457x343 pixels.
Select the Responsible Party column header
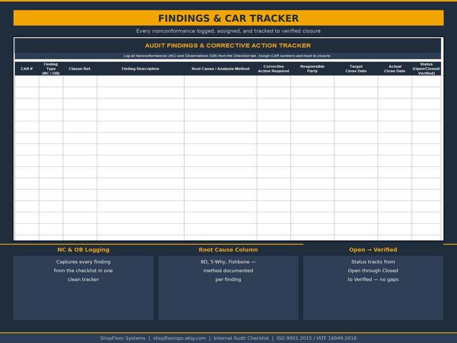pyautogui.click(x=312, y=69)
